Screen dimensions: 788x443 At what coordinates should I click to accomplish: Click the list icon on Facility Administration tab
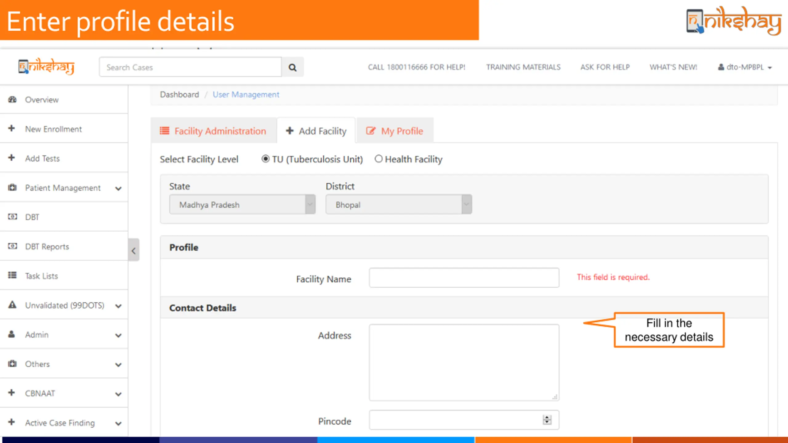coord(165,131)
